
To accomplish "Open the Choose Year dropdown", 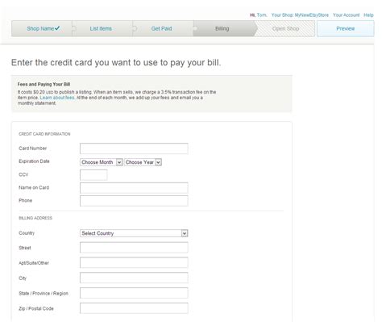I will (143, 162).
